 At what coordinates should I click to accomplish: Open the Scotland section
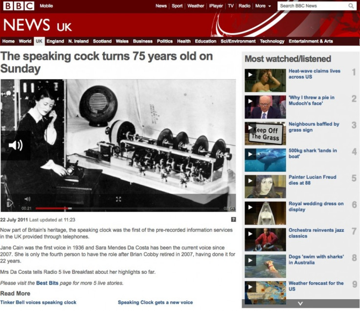click(x=102, y=41)
